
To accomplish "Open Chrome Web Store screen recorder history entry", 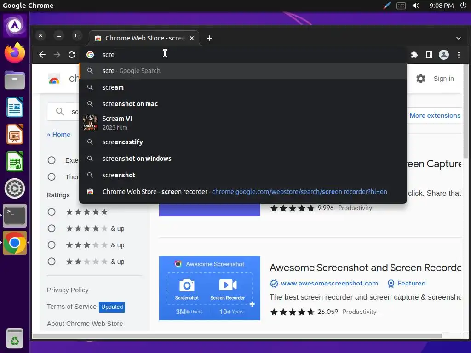I will click(x=243, y=192).
